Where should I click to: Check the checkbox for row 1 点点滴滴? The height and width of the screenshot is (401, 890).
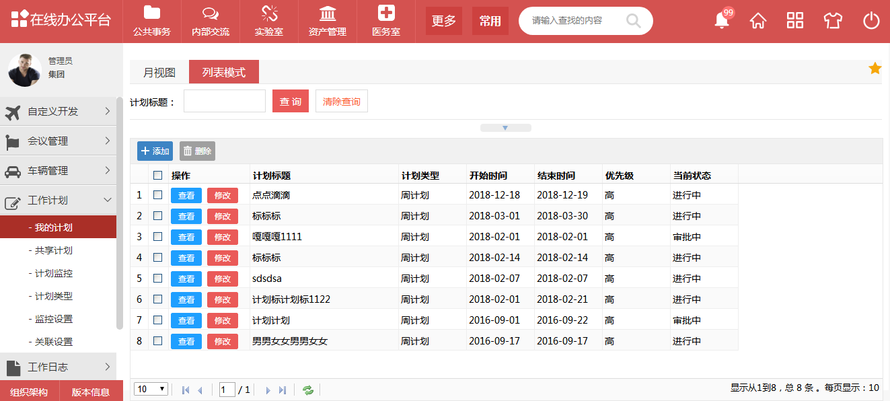[158, 195]
